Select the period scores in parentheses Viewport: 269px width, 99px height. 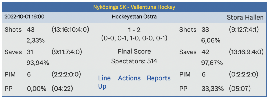coord(134,38)
